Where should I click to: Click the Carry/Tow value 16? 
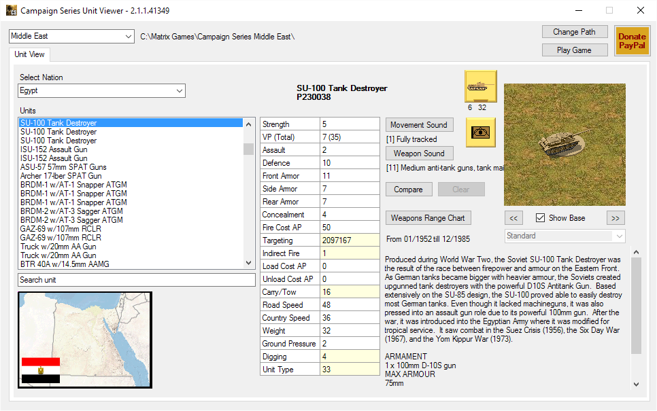coord(350,292)
